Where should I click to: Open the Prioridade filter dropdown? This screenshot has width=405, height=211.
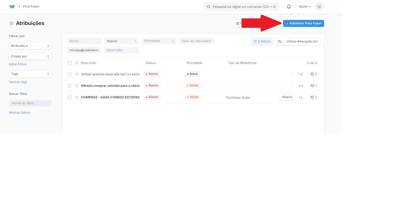click(159, 41)
